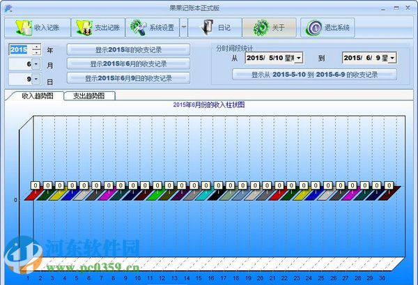Click 退出系统 to exit
Image resolution: width=418 pixels, height=285 pixels.
point(327,27)
